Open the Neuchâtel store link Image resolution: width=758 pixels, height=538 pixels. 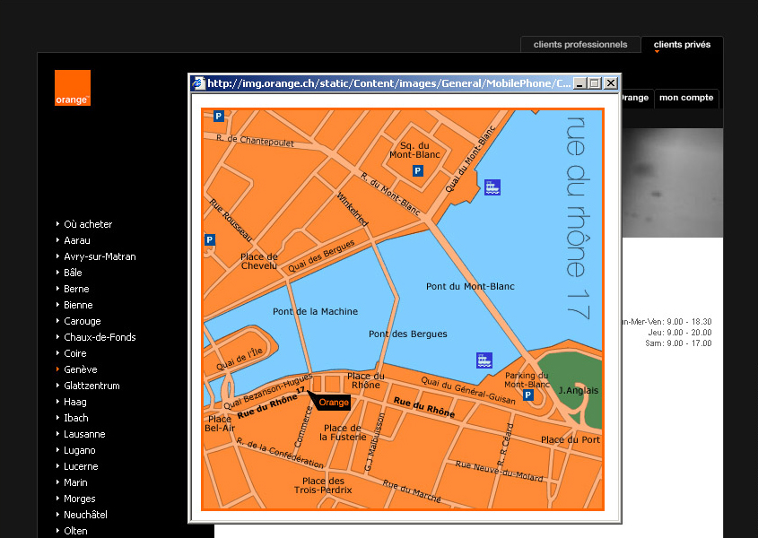(85, 515)
